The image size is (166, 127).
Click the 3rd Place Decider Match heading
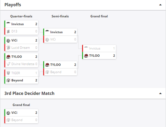[x=29, y=93]
